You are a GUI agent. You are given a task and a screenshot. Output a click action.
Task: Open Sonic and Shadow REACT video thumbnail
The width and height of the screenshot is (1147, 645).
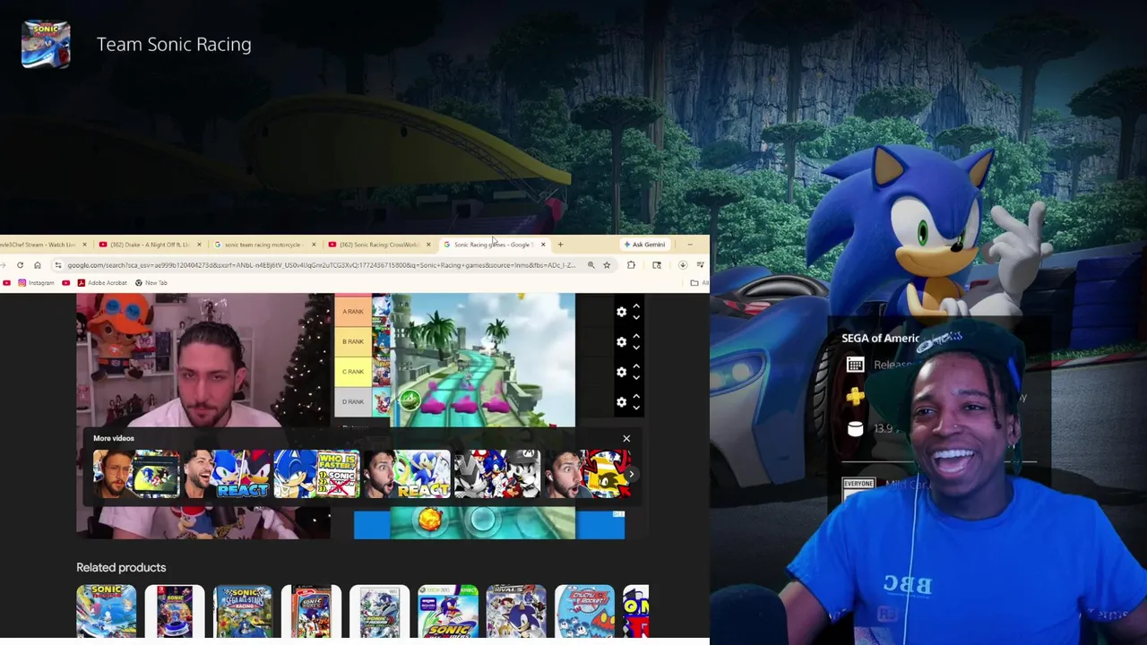pyautogui.click(x=227, y=474)
